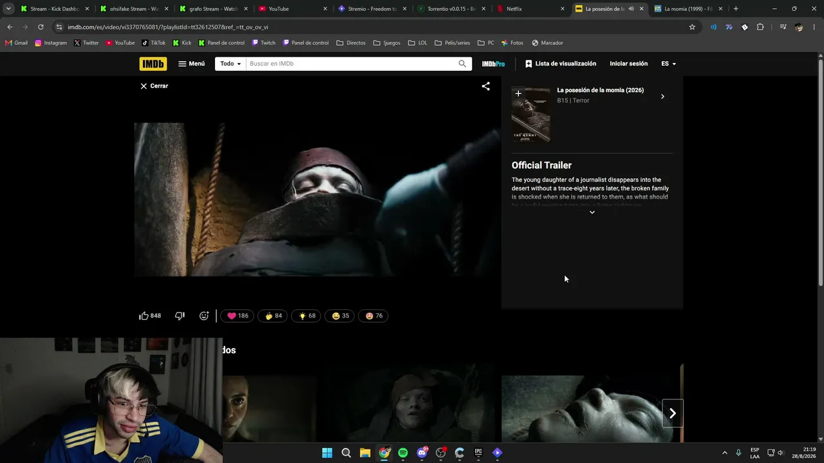Switch to the Stremio tab
The height and width of the screenshot is (463, 824).
point(373,9)
